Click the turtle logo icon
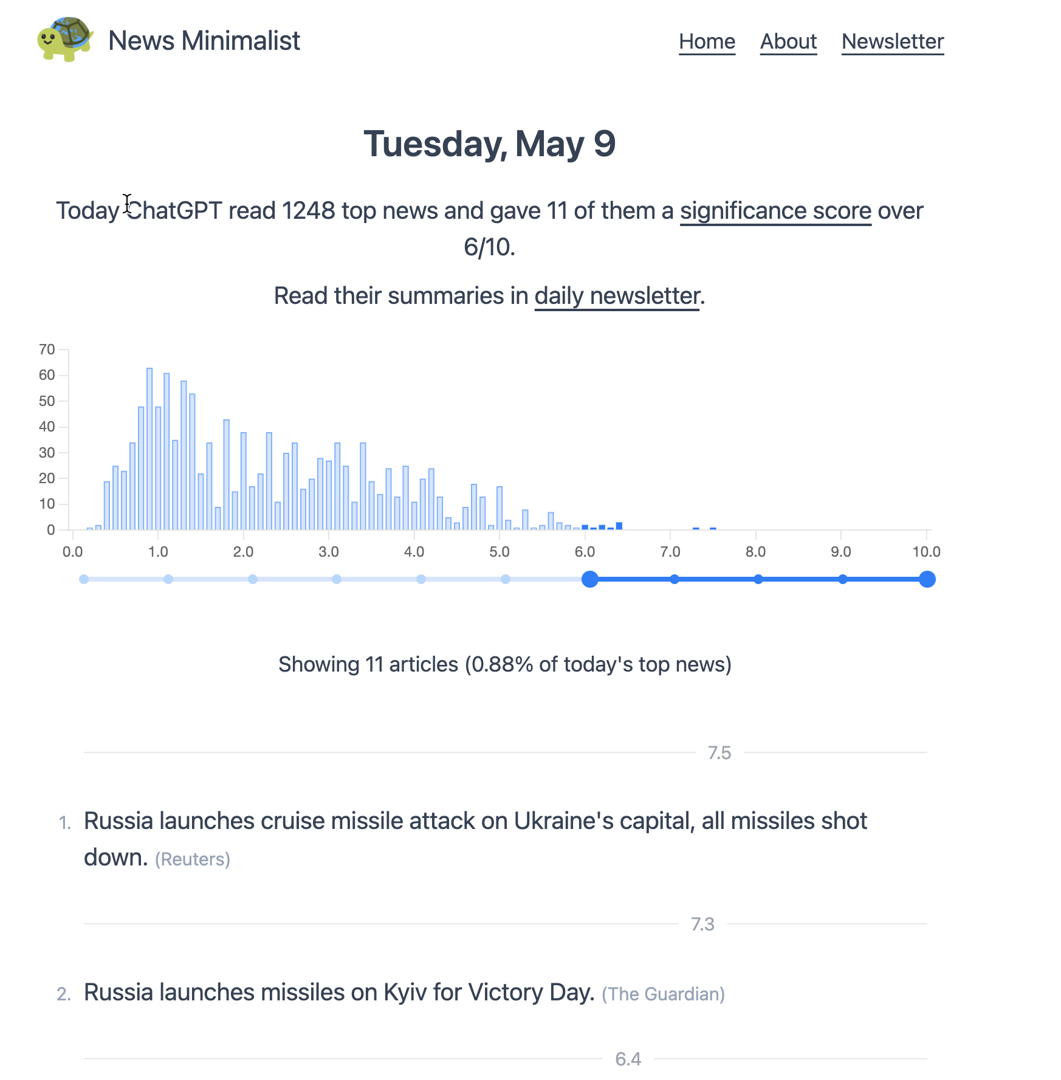 tap(65, 40)
